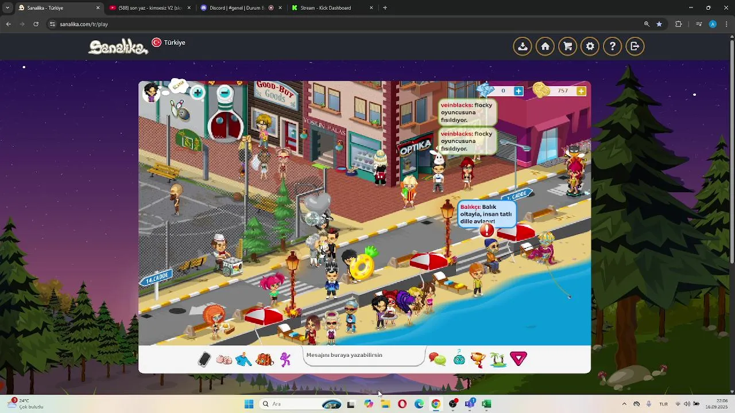Open the chat bubbles icon
The height and width of the screenshot is (413, 735).
click(x=438, y=360)
